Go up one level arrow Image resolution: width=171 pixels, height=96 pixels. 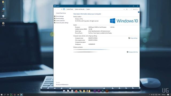[x=62, y=9]
